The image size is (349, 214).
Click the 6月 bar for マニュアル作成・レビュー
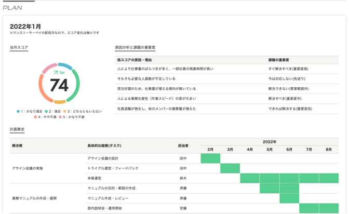pos(289,198)
